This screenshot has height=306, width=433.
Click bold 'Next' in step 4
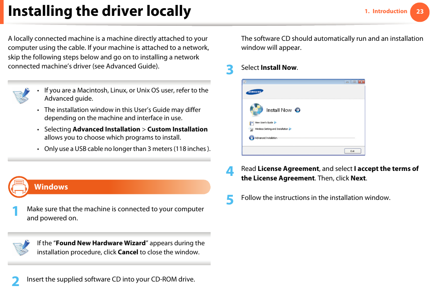click(x=358, y=178)
